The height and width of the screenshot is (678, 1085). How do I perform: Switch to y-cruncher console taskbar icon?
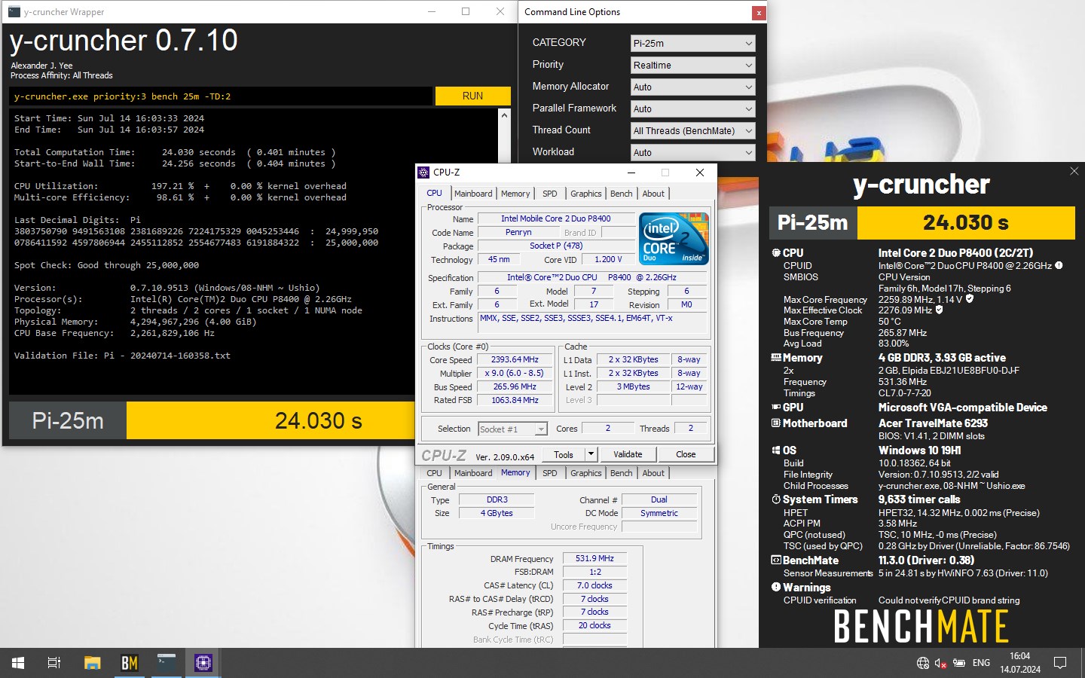point(167,663)
